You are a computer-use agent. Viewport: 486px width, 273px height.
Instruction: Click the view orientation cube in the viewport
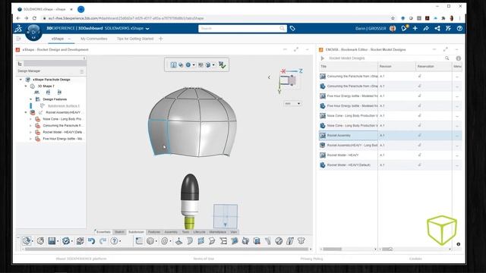(289, 81)
